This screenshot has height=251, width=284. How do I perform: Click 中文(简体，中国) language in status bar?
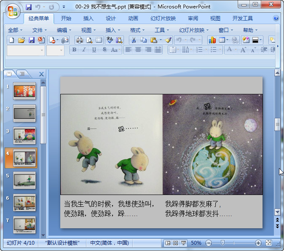(110, 243)
